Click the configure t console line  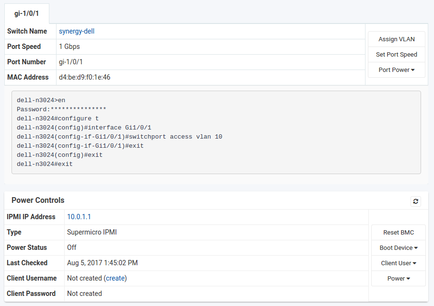[57, 118]
